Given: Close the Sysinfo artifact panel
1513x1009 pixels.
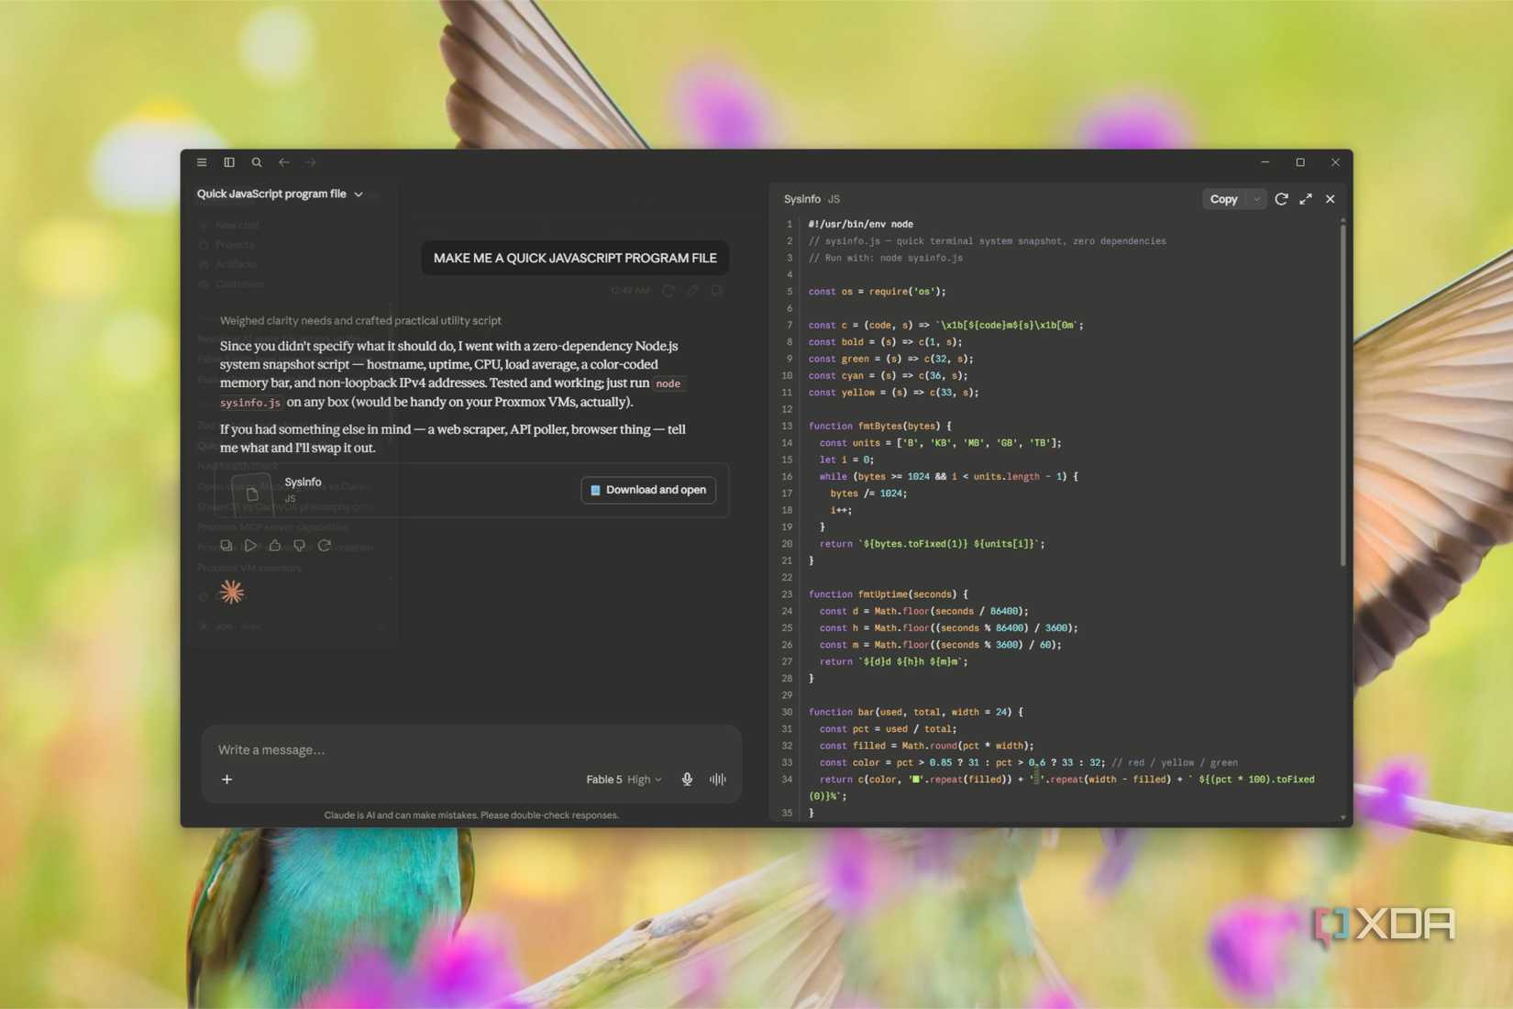Looking at the screenshot, I should [x=1331, y=199].
